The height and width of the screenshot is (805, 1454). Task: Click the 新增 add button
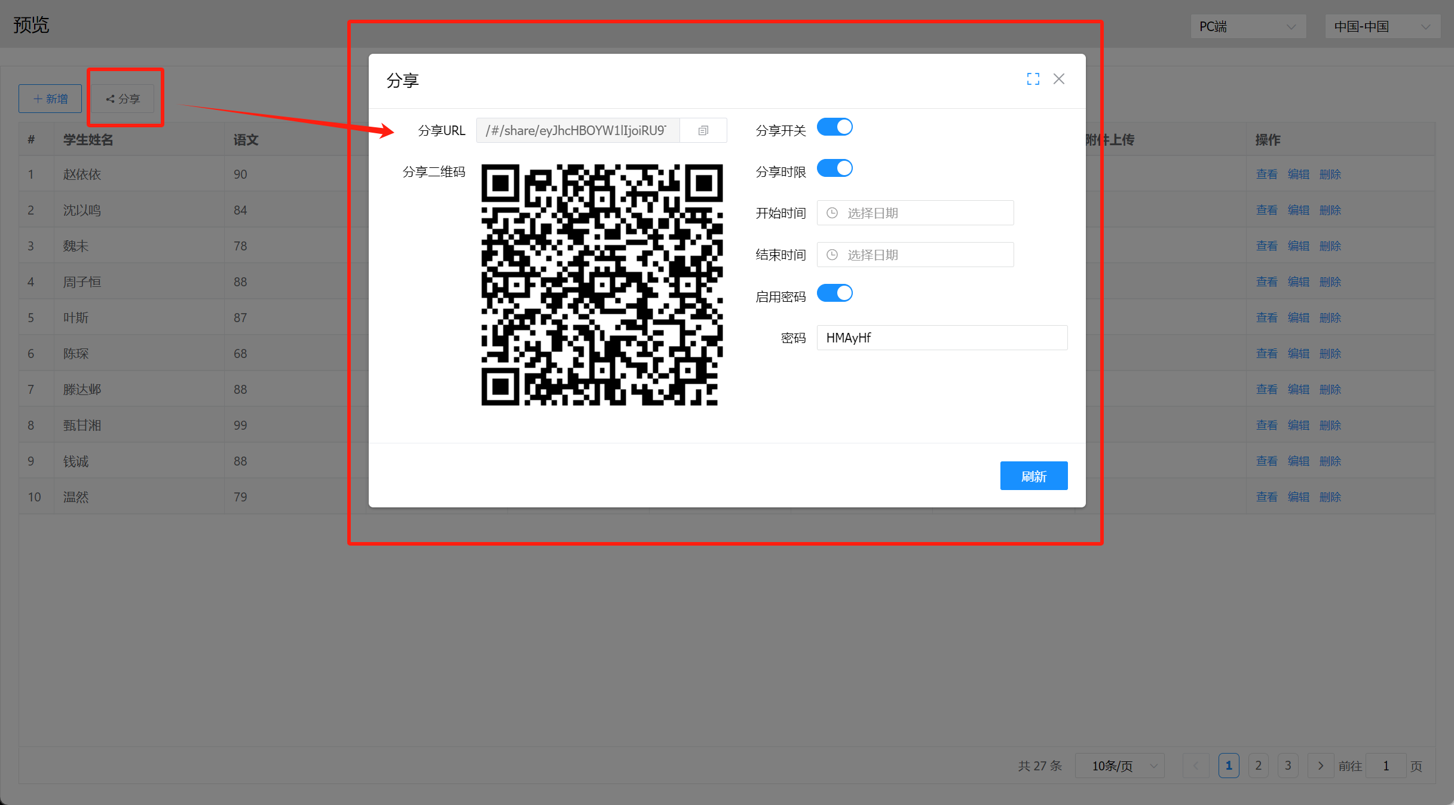pyautogui.click(x=50, y=99)
